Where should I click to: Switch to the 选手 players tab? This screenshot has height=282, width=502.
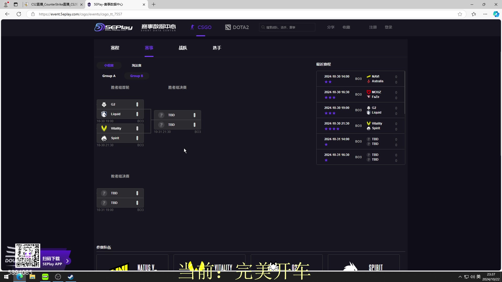217,48
